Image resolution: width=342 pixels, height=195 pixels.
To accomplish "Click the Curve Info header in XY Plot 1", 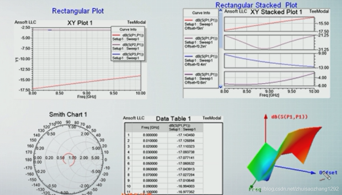I will pyautogui.click(x=128, y=29).
